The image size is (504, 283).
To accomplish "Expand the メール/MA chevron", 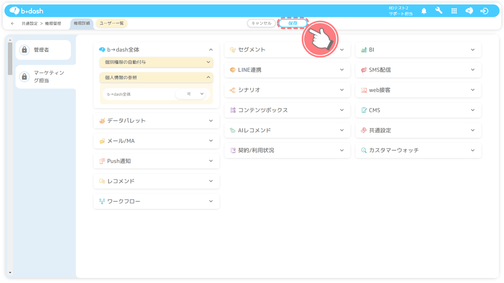I will (211, 141).
